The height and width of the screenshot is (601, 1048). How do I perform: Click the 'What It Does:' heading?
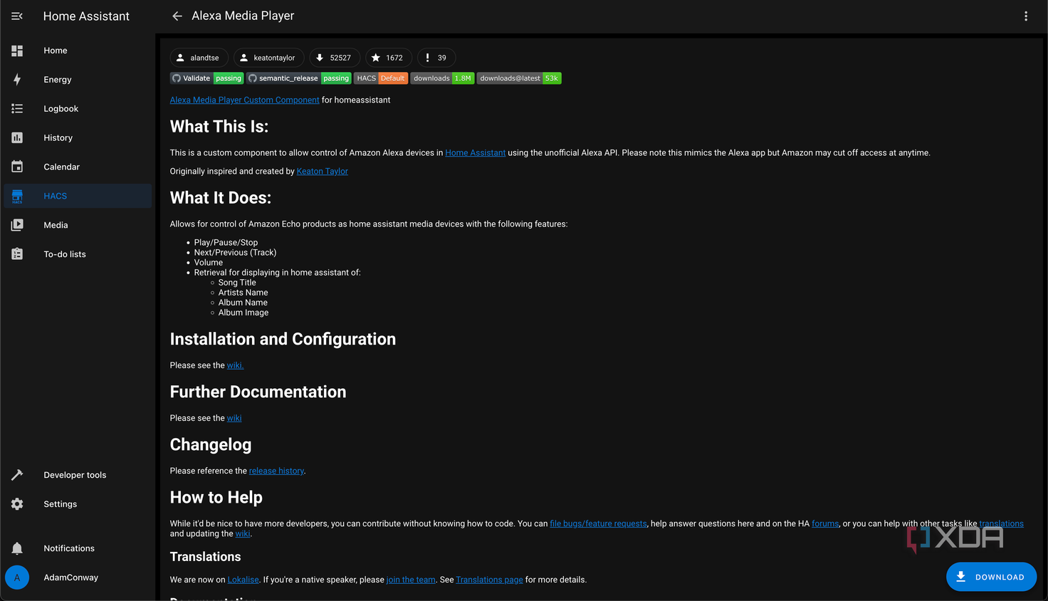coord(221,198)
